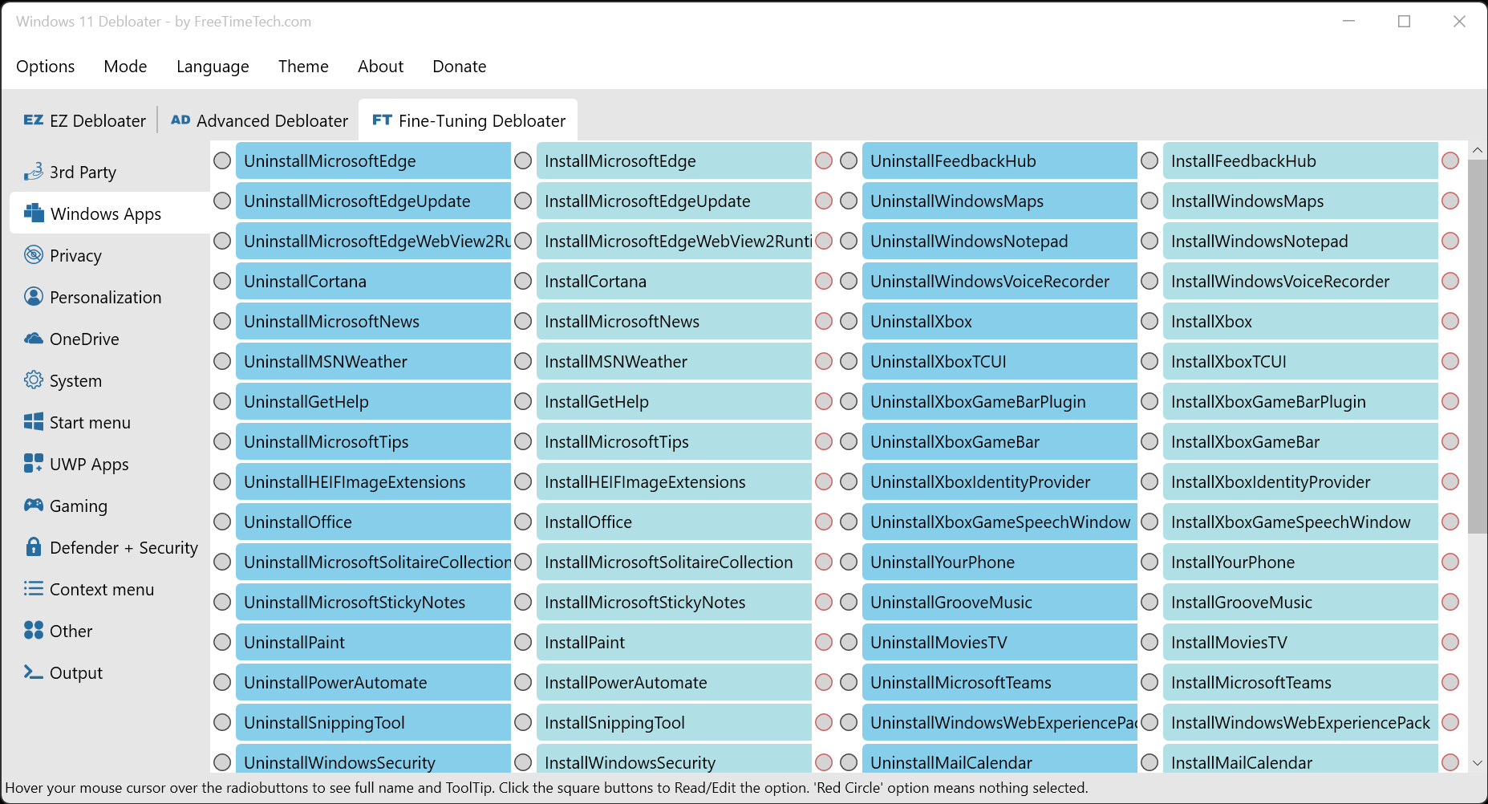Open the Output section
Image resolution: width=1488 pixels, height=804 pixels.
75,672
